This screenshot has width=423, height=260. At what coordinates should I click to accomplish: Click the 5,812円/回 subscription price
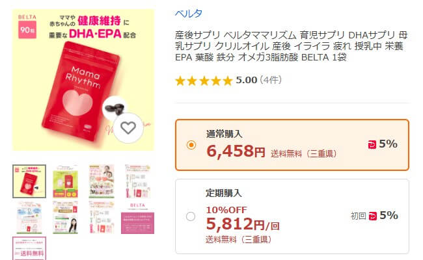point(243,224)
